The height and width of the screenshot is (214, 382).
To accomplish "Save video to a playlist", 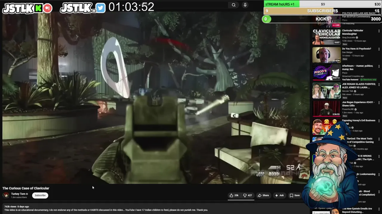I will pyautogui.click(x=295, y=195).
